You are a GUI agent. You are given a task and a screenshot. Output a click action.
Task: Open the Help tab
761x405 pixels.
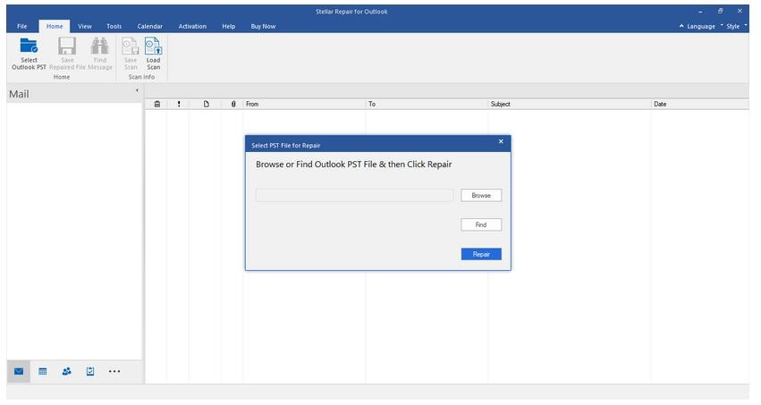[x=229, y=26]
